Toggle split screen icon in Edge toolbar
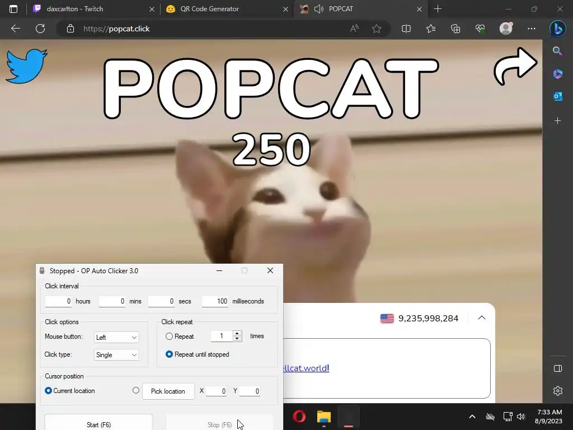 pos(406,29)
